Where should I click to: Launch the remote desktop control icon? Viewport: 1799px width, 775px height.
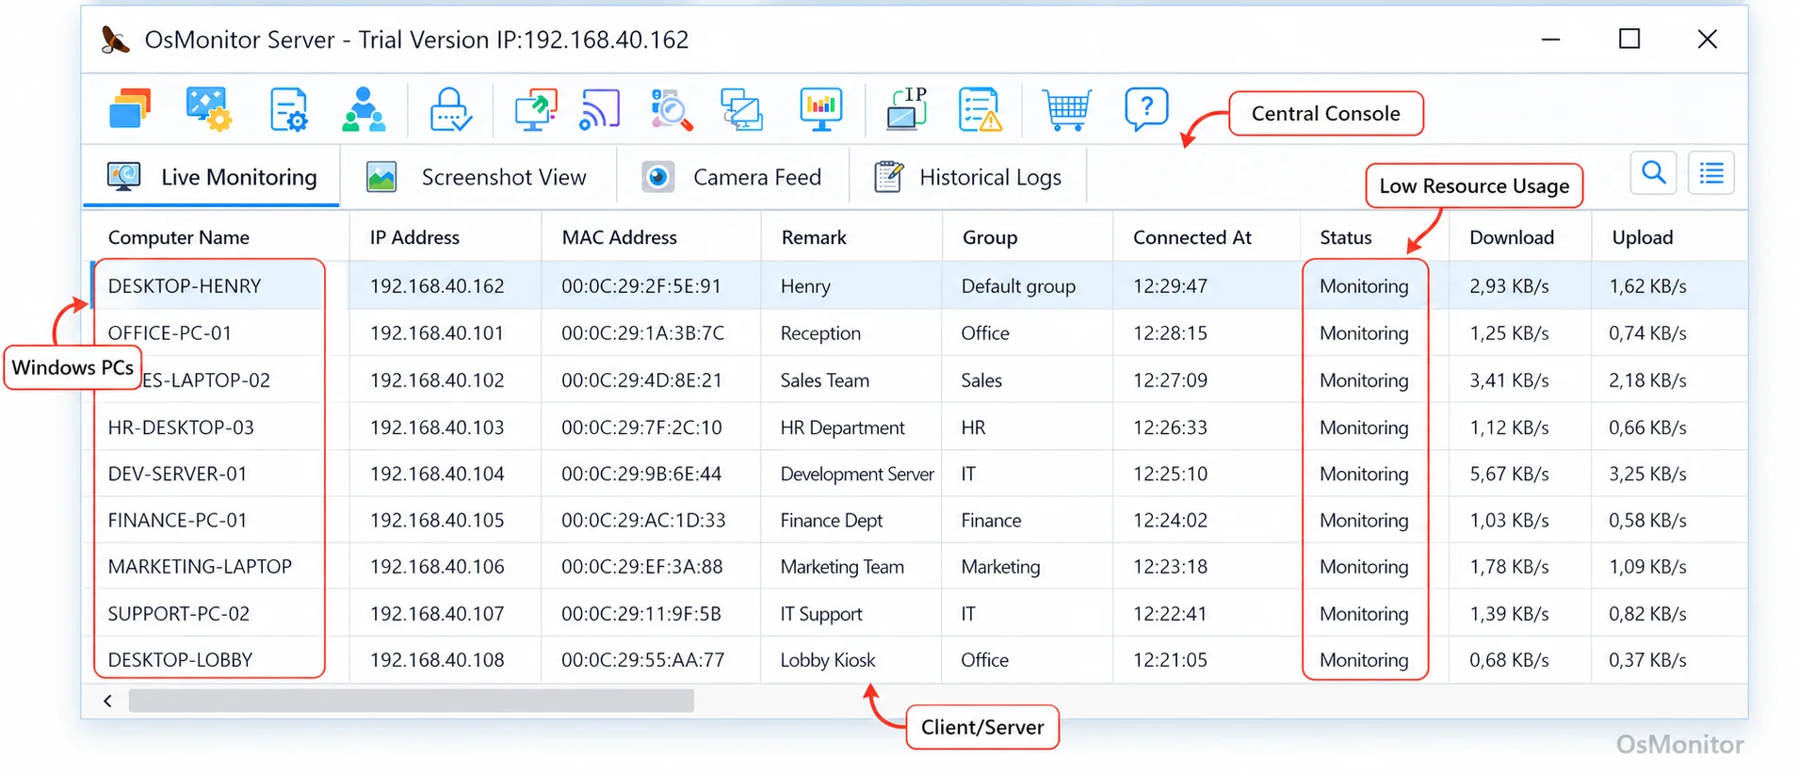tap(535, 109)
